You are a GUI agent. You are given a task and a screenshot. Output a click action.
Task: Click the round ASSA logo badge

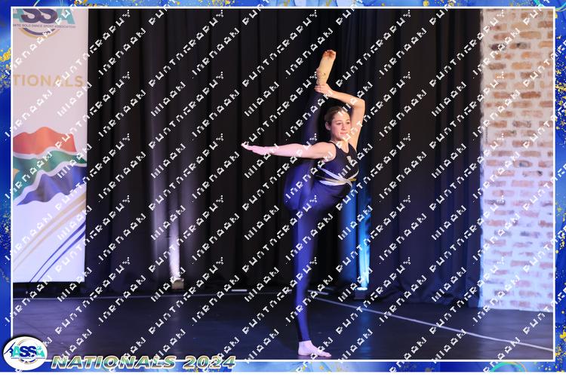point(25,353)
